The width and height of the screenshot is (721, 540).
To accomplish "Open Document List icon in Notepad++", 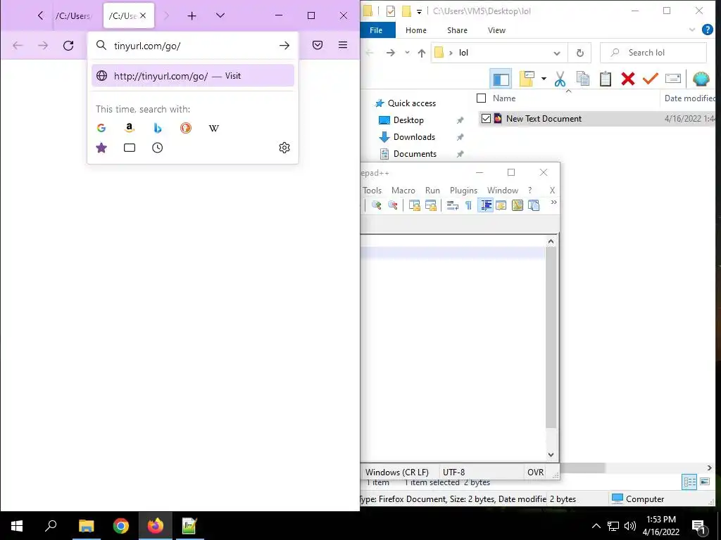I will click(534, 205).
